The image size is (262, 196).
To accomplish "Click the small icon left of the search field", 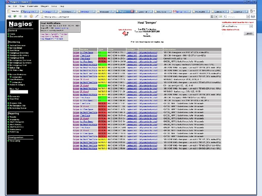I will point(221,16).
